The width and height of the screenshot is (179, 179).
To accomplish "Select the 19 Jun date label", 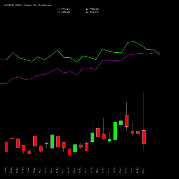I will tap(120, 170).
